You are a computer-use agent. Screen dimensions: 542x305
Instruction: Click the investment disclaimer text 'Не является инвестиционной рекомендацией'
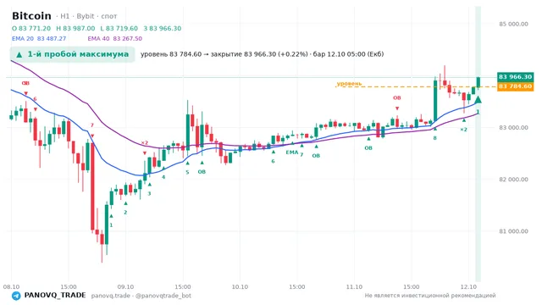click(430, 296)
